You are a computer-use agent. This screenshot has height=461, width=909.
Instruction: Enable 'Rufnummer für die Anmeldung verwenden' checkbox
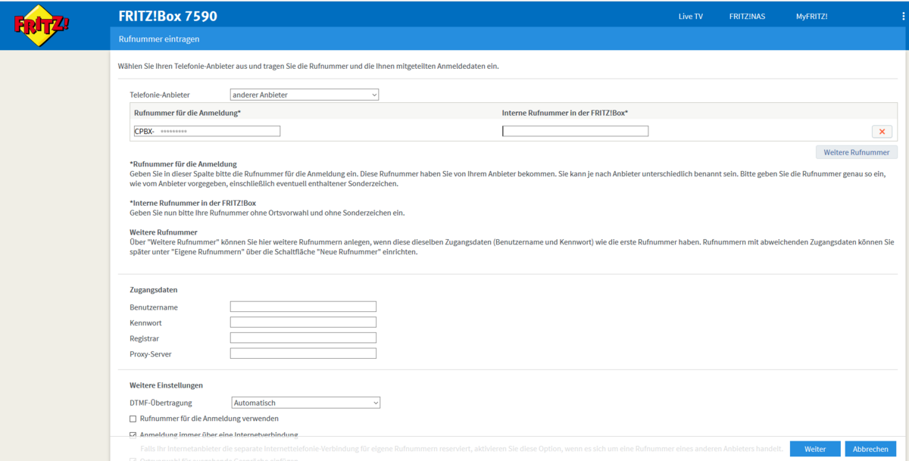(x=133, y=419)
